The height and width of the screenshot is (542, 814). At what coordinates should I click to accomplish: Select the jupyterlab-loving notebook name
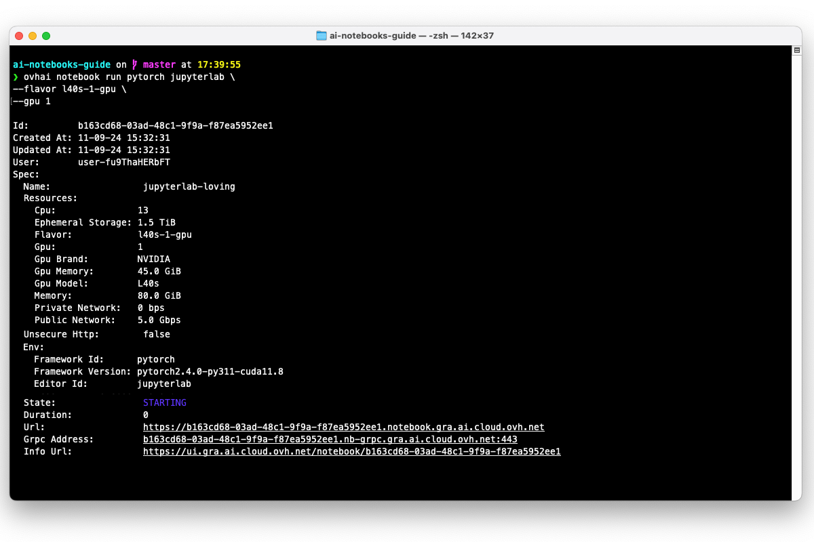(x=189, y=186)
